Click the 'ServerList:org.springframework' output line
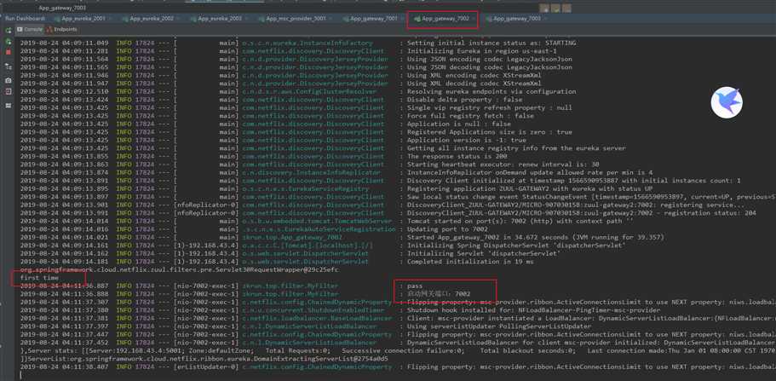 [204, 359]
